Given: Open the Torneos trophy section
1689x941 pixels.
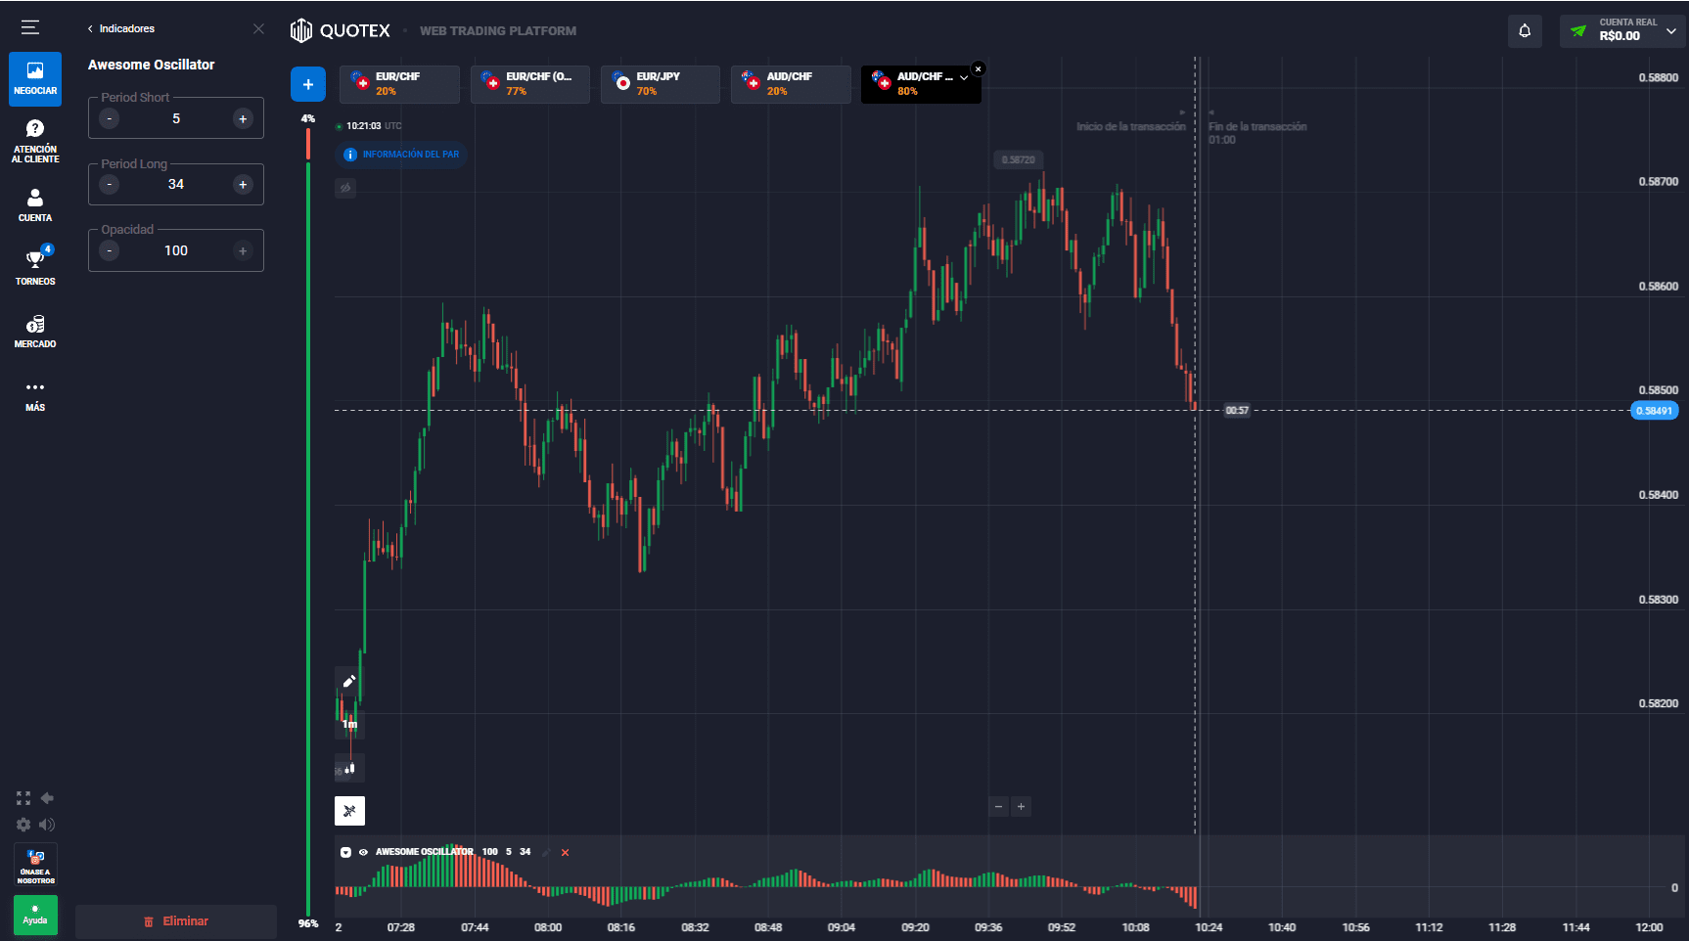Looking at the screenshot, I should pyautogui.click(x=35, y=266).
